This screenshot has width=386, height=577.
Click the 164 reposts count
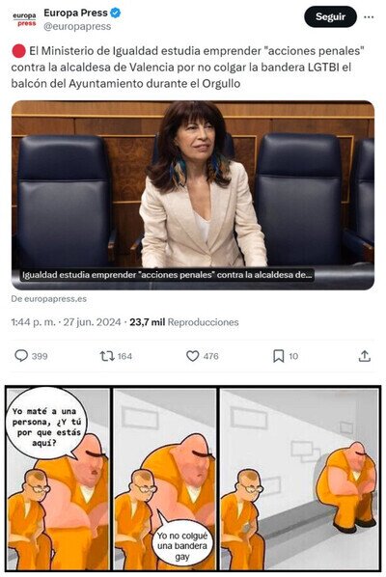click(x=124, y=356)
